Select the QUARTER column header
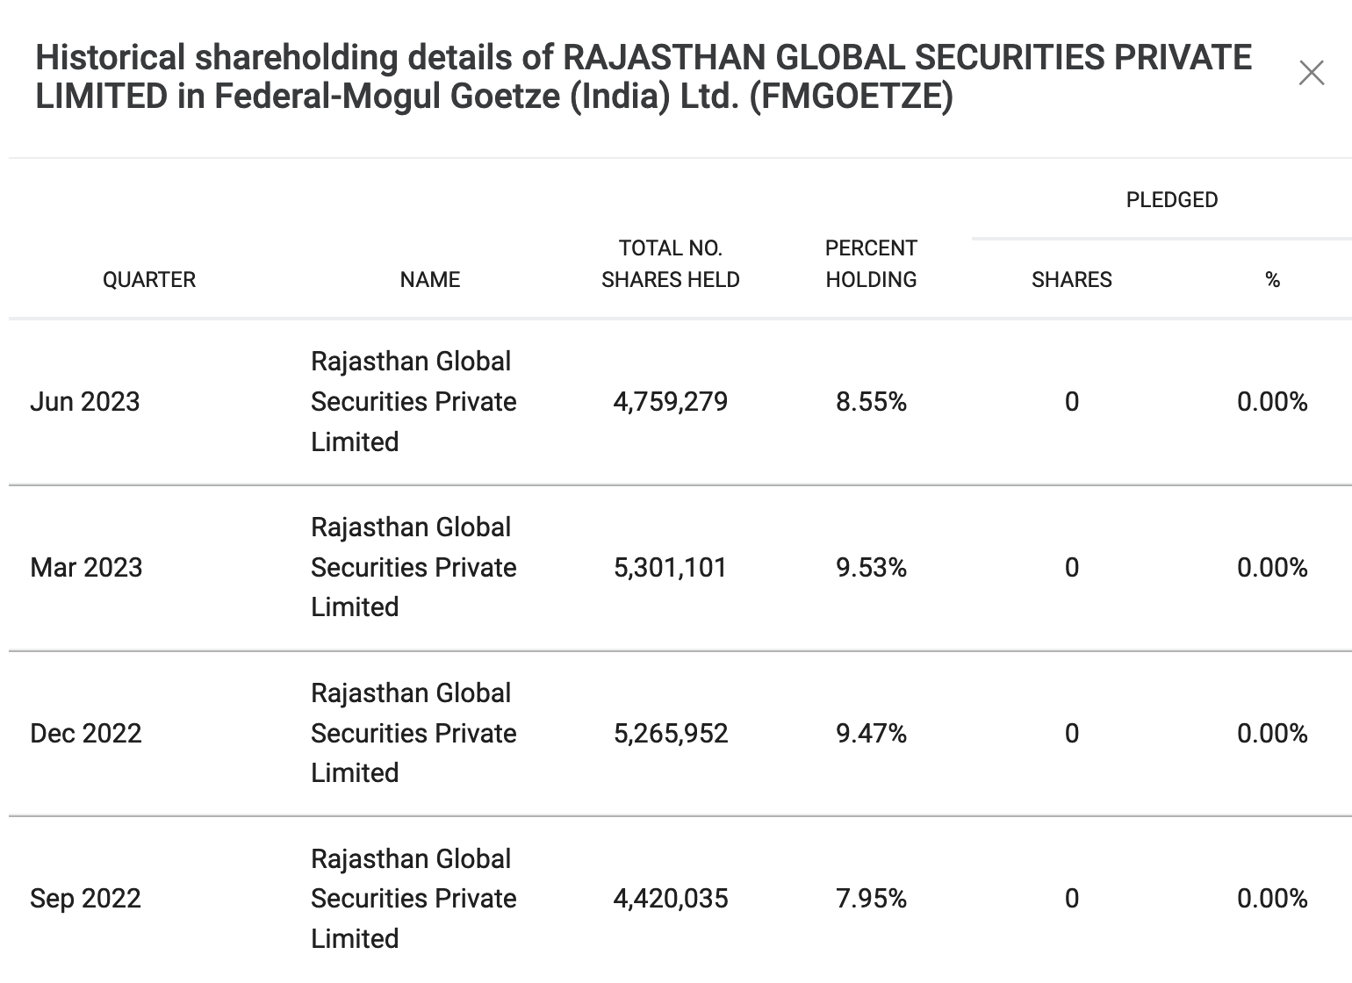The image size is (1352, 983). point(149,280)
